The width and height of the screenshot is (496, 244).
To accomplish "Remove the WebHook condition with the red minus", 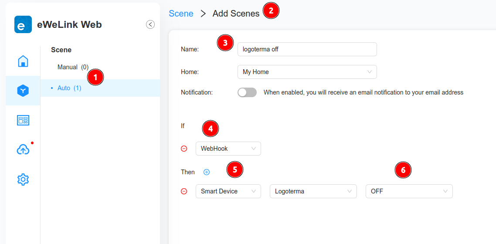I will pos(184,149).
